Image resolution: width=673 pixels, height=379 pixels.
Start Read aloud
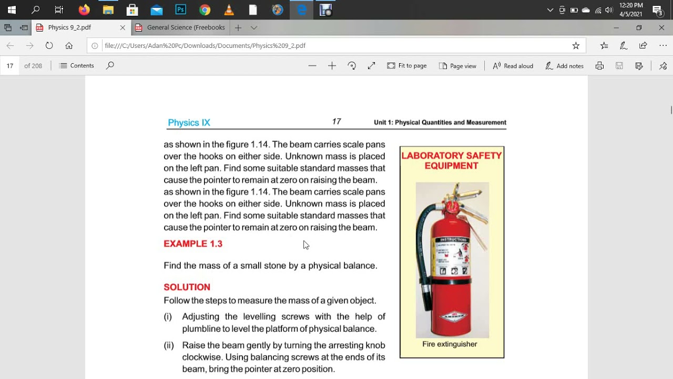(x=513, y=66)
